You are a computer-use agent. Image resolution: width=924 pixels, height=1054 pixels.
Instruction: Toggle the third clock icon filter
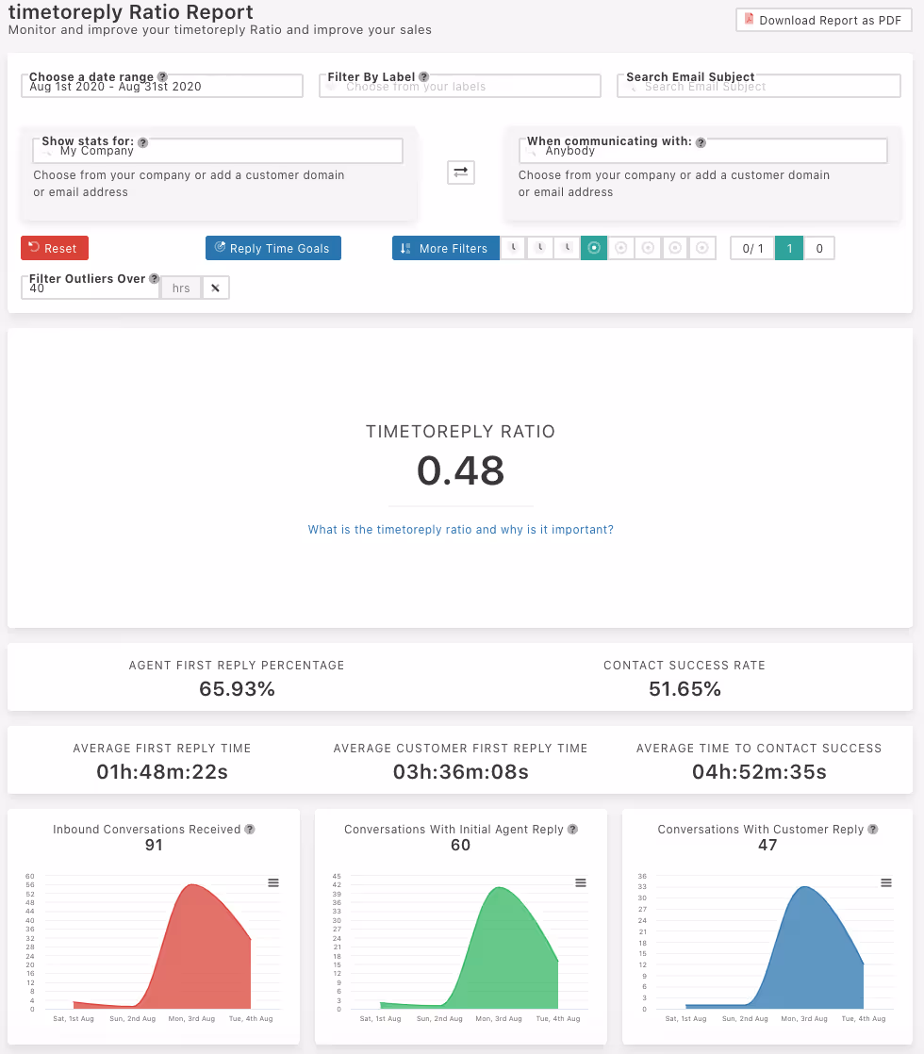pos(567,248)
